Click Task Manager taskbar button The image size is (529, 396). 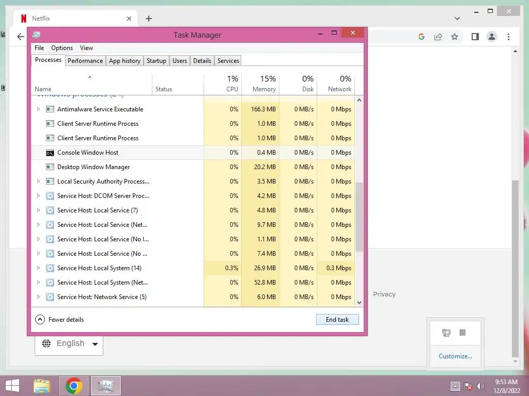[x=105, y=386]
